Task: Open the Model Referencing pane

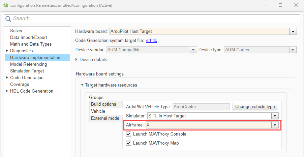Action: coord(28,64)
